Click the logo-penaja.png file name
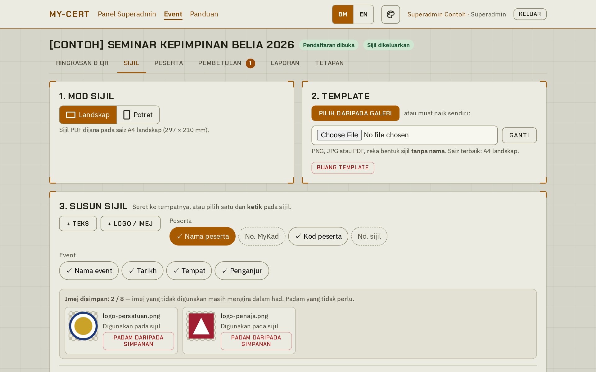Image resolution: width=596 pixels, height=372 pixels. click(244, 316)
